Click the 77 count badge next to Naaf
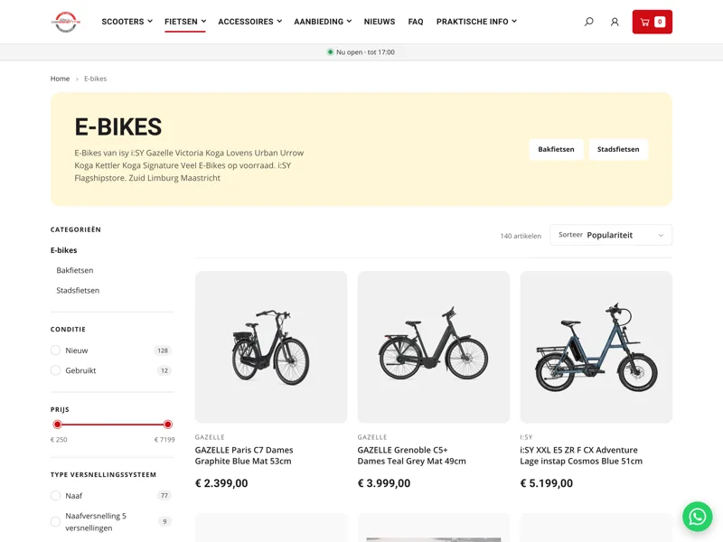Image resolution: width=723 pixels, height=542 pixels. tap(164, 495)
